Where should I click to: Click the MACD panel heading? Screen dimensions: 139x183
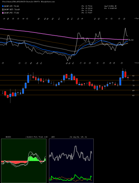point(8,137)
